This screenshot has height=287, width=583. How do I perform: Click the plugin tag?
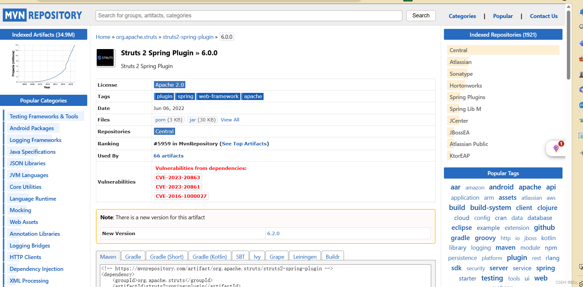tap(165, 96)
